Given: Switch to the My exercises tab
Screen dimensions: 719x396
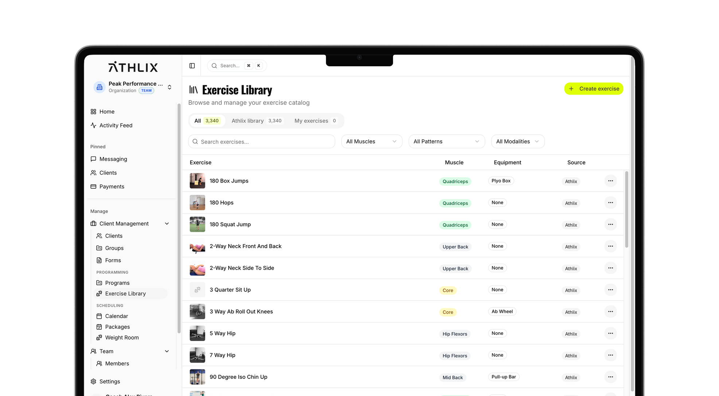Looking at the screenshot, I should click(316, 121).
